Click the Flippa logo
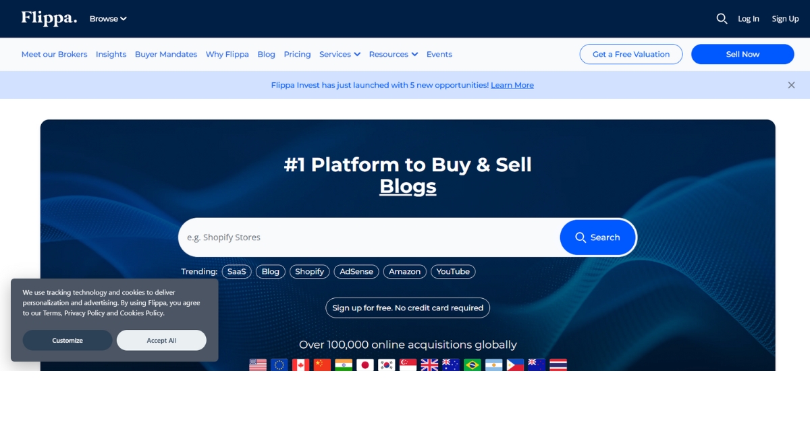Viewport: 810px width, 425px height. (x=49, y=18)
